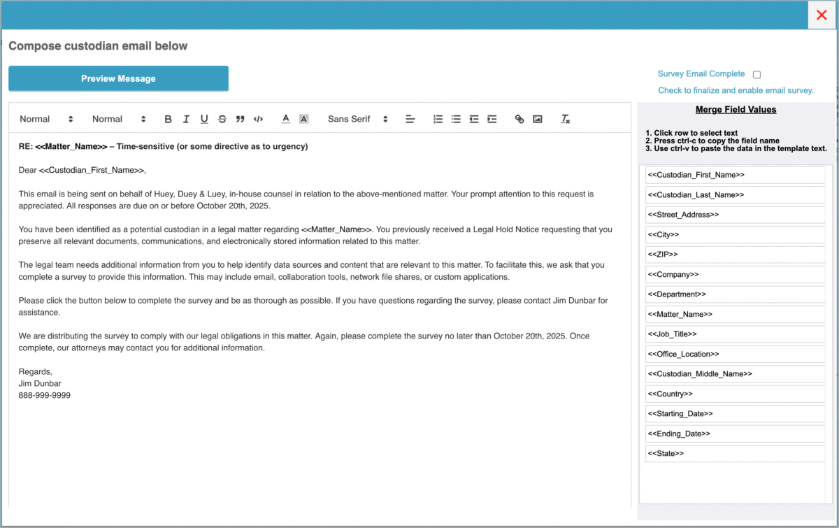This screenshot has height=528, width=839.
Task: Apply underline formatting
Action: 204,119
